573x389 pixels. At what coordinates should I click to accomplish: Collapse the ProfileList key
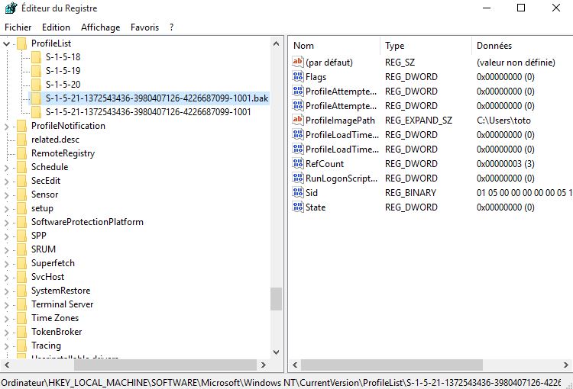pos(7,43)
